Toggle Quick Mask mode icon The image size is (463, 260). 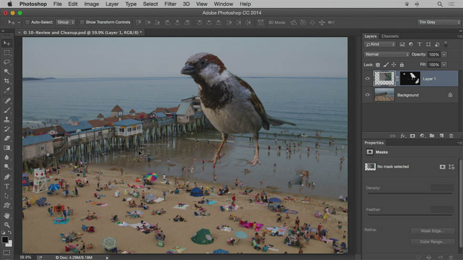click(7, 253)
